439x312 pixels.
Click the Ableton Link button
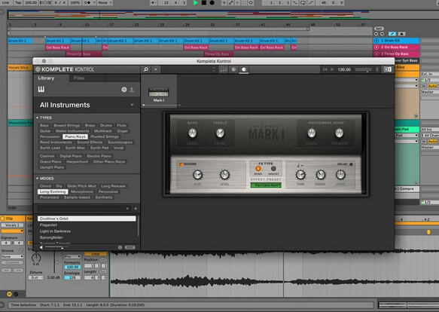(5, 2)
